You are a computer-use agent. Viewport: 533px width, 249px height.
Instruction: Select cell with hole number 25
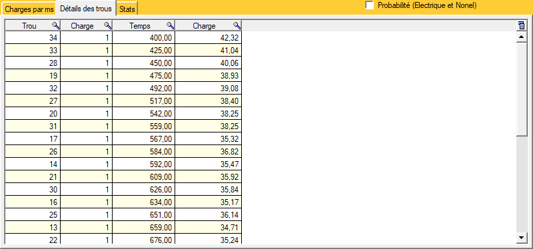tap(33, 214)
